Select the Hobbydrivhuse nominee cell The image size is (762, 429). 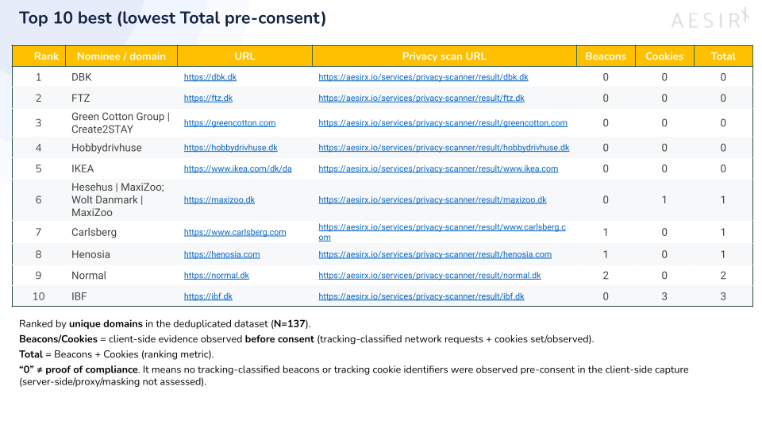(x=121, y=148)
